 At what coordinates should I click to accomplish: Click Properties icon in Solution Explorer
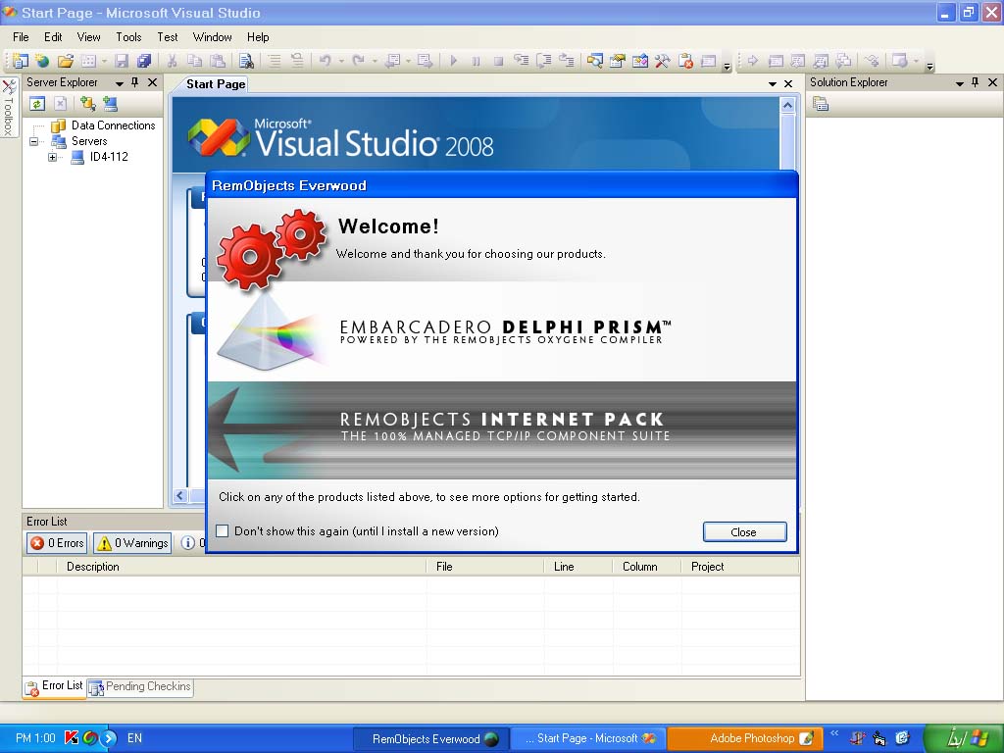point(821,104)
